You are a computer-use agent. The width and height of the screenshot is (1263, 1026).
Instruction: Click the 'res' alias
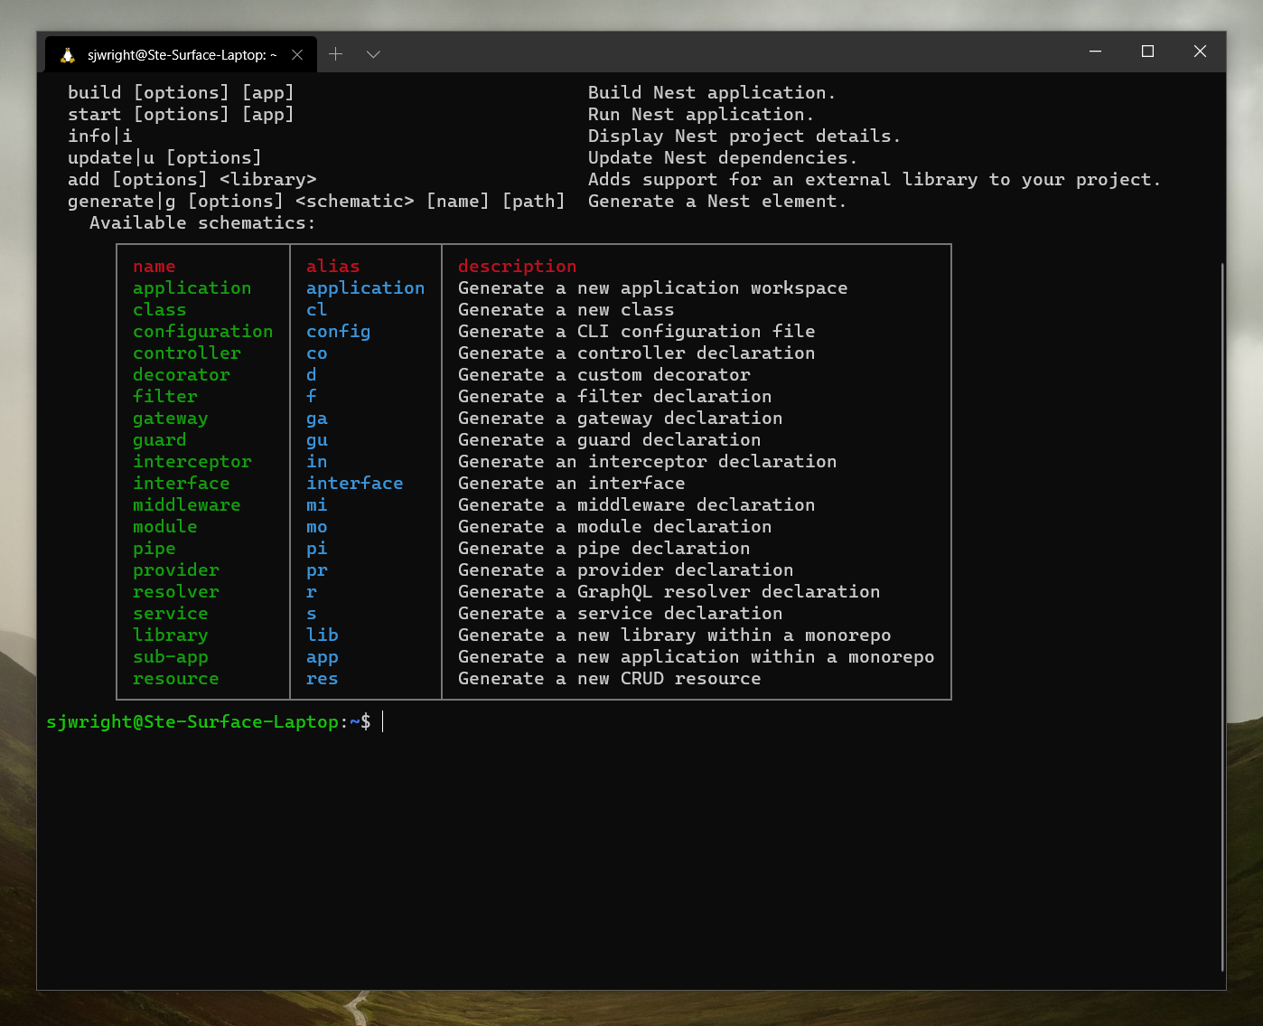[322, 679]
